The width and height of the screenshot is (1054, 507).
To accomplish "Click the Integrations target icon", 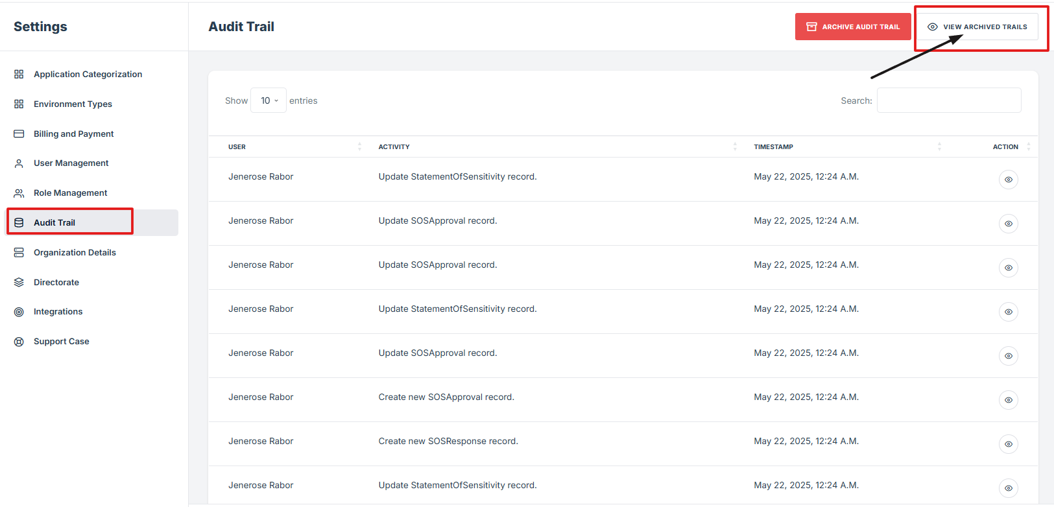I will click(19, 312).
